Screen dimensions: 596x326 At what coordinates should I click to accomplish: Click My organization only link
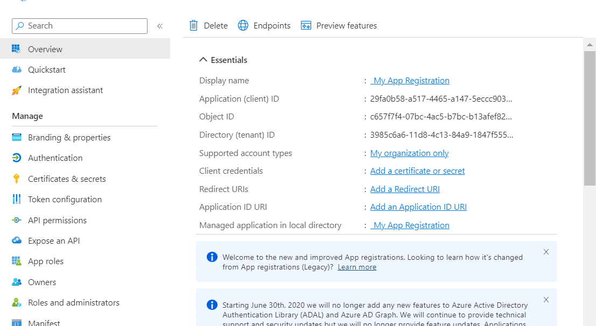(x=409, y=153)
